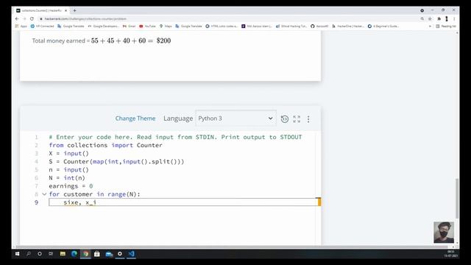The height and width of the screenshot is (265, 471).
Task: Open Microsoft Store from the taskbar
Action: [96, 254]
